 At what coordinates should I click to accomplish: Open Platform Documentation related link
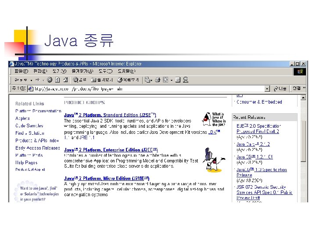[38, 111]
